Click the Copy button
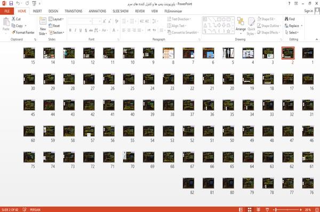Viewport: 320px width, 212px height. (x=19, y=26)
